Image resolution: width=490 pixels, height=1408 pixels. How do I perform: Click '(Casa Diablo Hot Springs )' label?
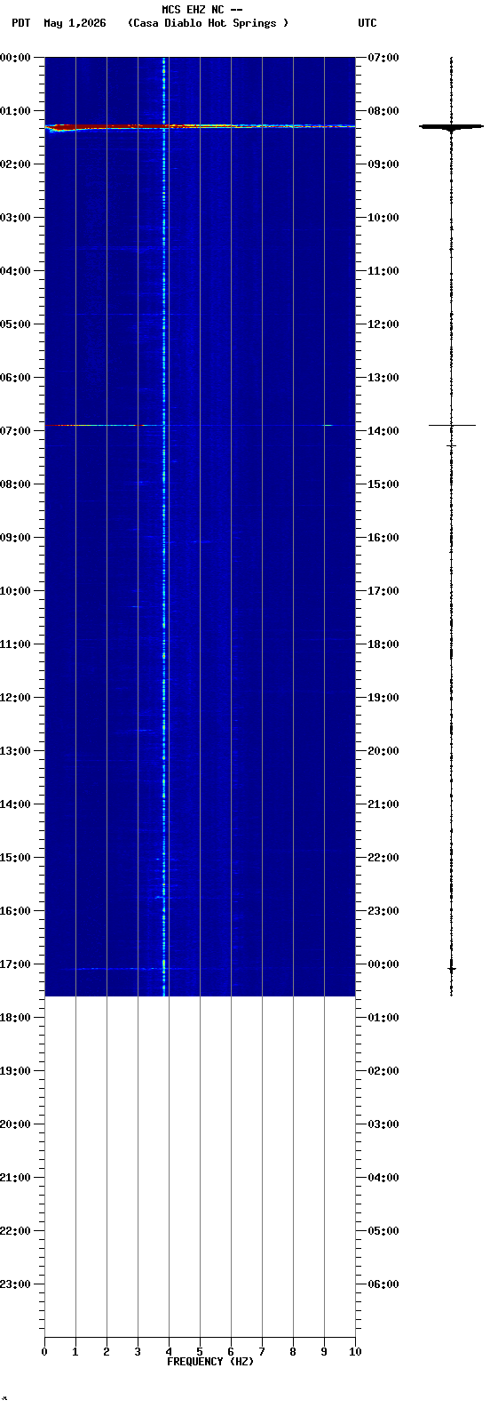click(209, 23)
